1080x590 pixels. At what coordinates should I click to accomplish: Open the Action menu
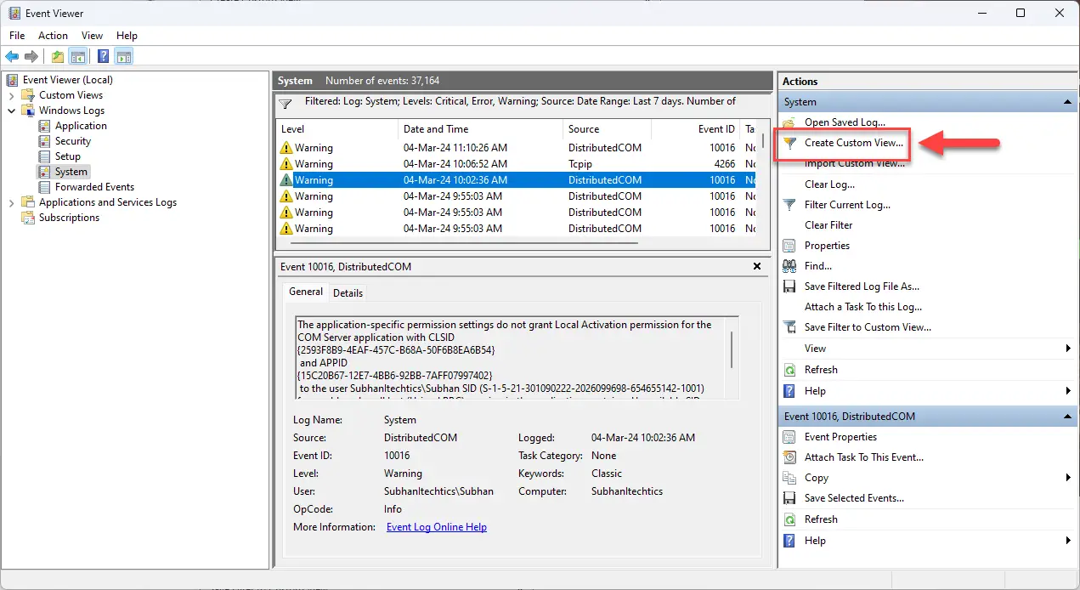pyautogui.click(x=53, y=36)
